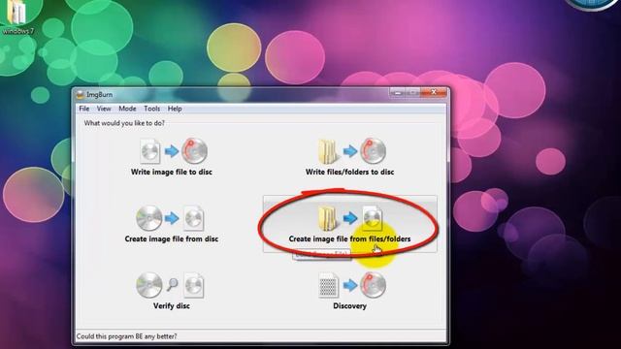This screenshot has width=621, height=349.
Task: Click the 'What would you like to do?' text
Action: click(x=124, y=123)
